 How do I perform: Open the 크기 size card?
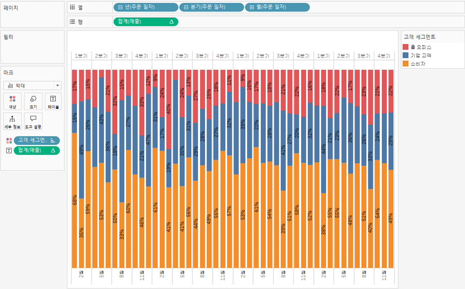click(x=33, y=101)
